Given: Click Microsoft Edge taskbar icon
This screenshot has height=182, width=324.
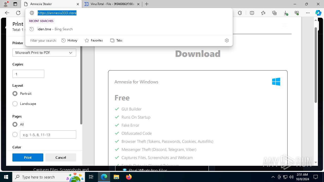Looking at the screenshot, I should pyautogui.click(x=104, y=177).
